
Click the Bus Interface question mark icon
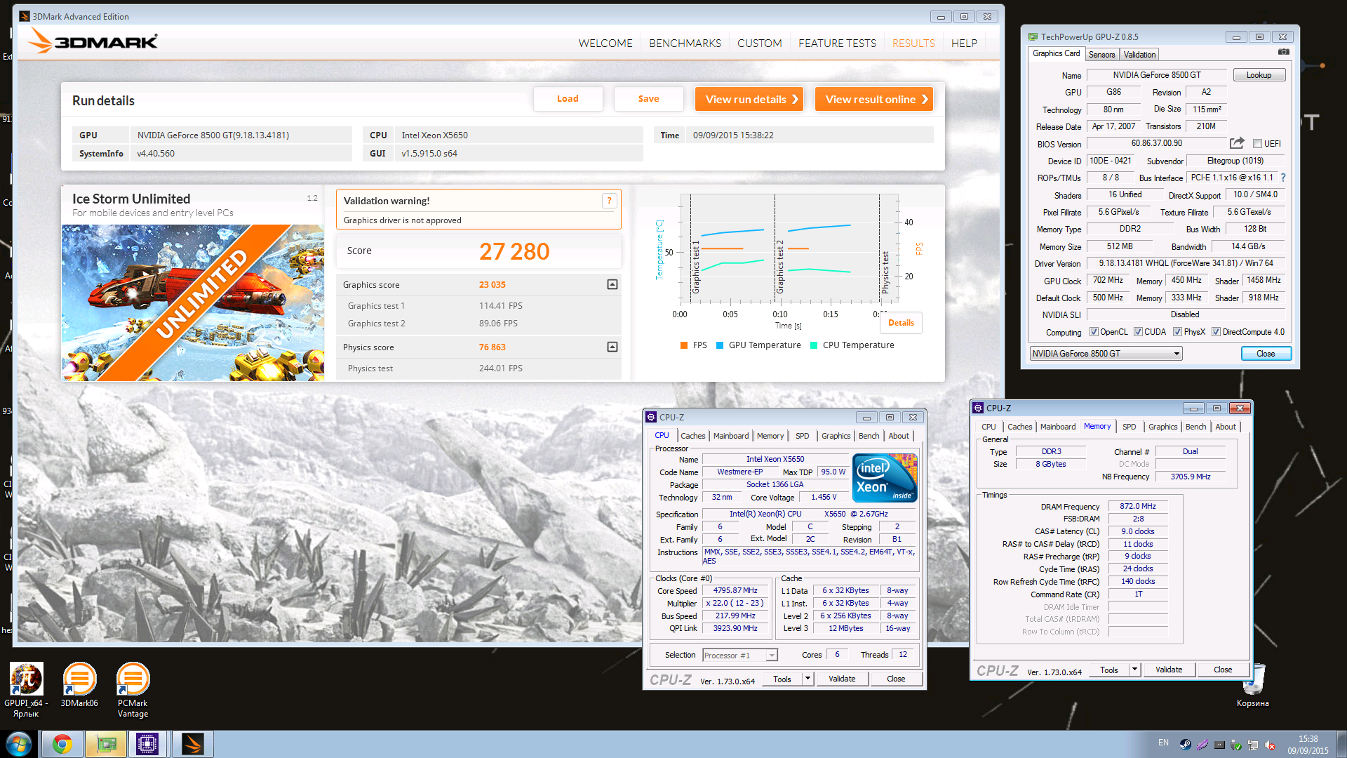pos(1283,178)
